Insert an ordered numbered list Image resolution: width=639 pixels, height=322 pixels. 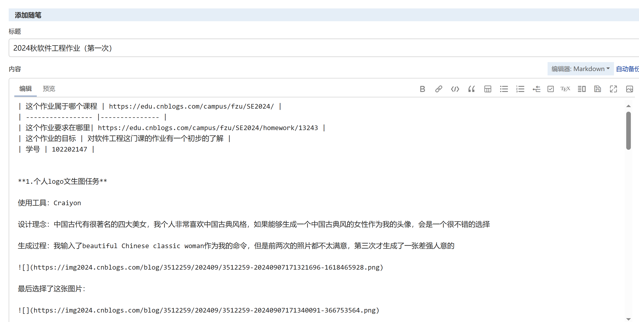tap(520, 89)
